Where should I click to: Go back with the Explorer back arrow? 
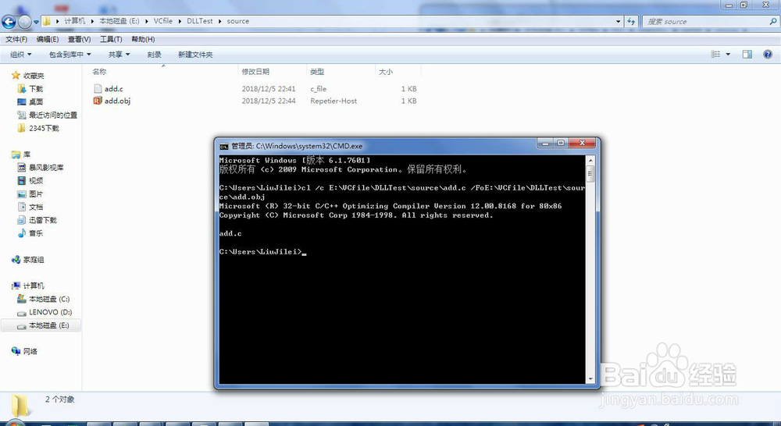[9, 21]
